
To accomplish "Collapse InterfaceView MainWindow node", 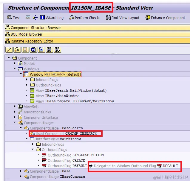I will coord(27,139).
